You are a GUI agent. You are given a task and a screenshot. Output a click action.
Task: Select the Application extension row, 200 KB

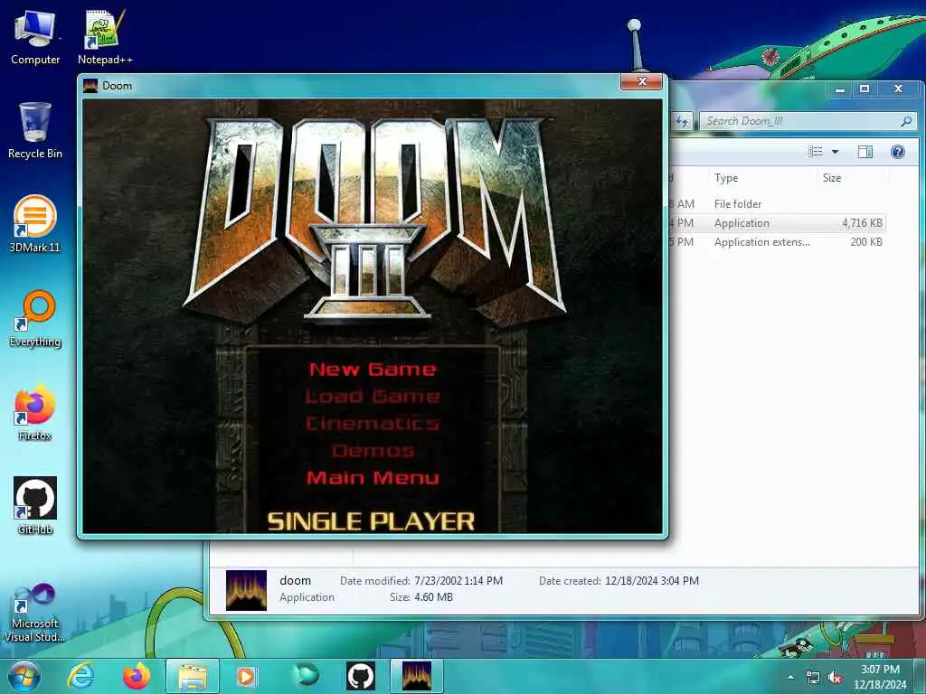[778, 242]
